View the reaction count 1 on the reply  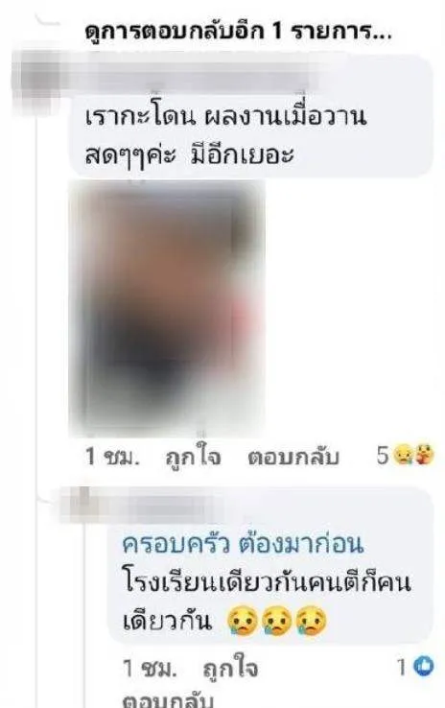(402, 668)
